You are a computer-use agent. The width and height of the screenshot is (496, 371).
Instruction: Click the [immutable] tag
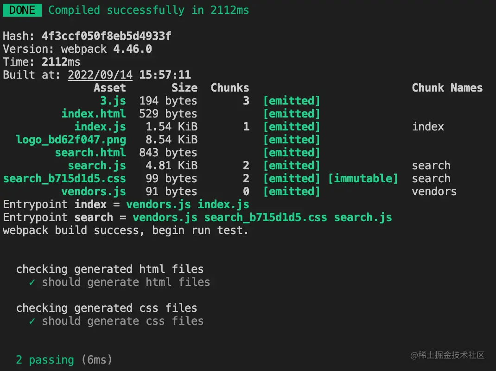coord(363,179)
